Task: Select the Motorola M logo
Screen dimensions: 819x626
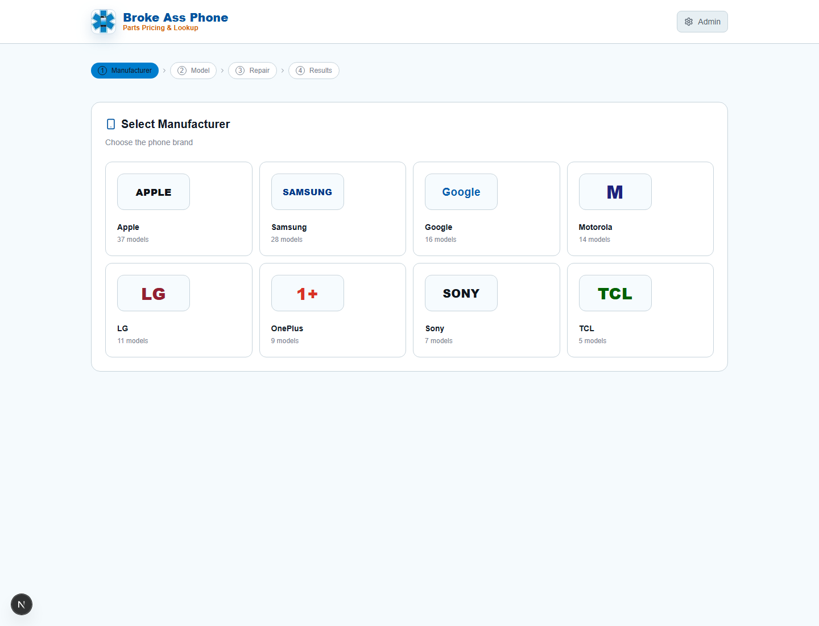Action: tap(615, 192)
